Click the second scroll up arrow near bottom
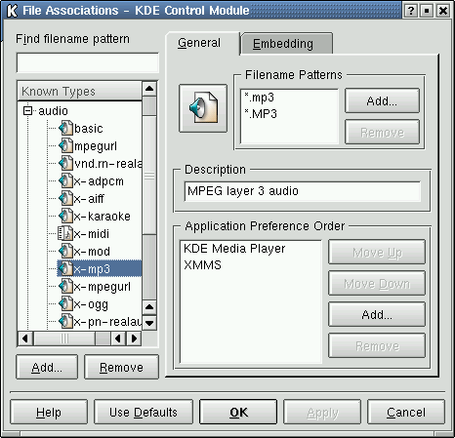The image size is (455, 438). pos(149,307)
